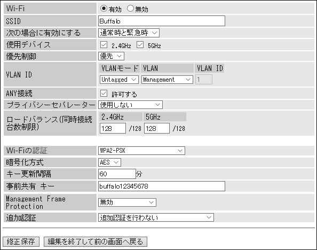Toggle the 5GHz device checkbox

(140, 45)
